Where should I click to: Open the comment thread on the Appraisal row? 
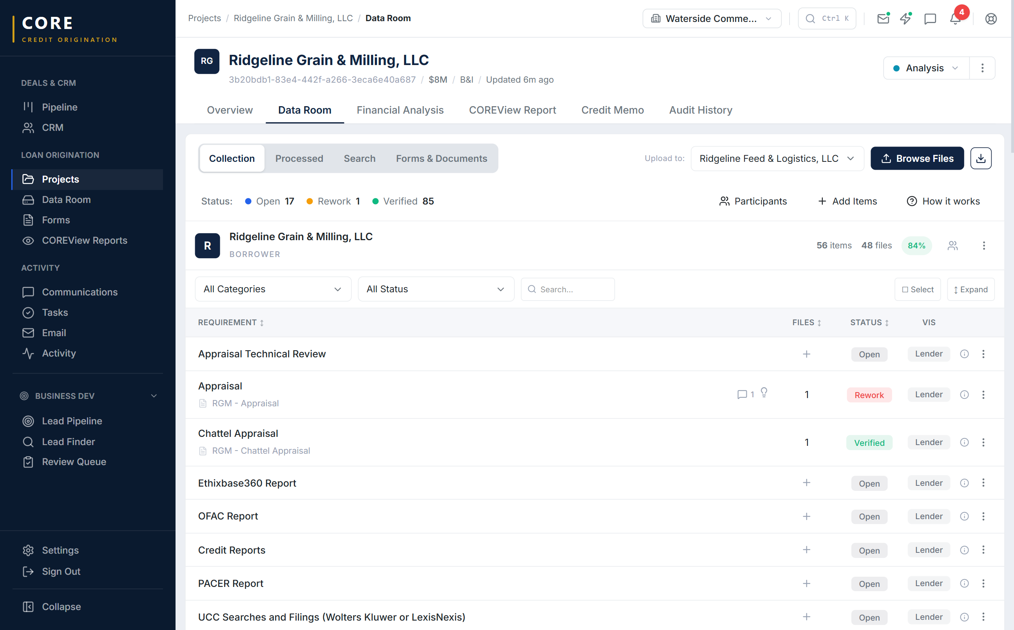pos(744,394)
